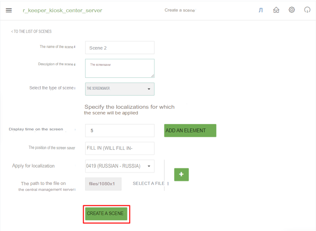This screenshot has height=231, width=316.
Task: Expand the scene type dropdown
Action: [120, 89]
